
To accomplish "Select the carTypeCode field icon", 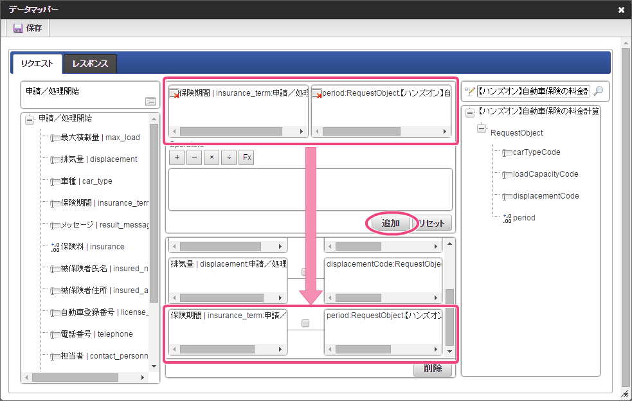I will (507, 153).
